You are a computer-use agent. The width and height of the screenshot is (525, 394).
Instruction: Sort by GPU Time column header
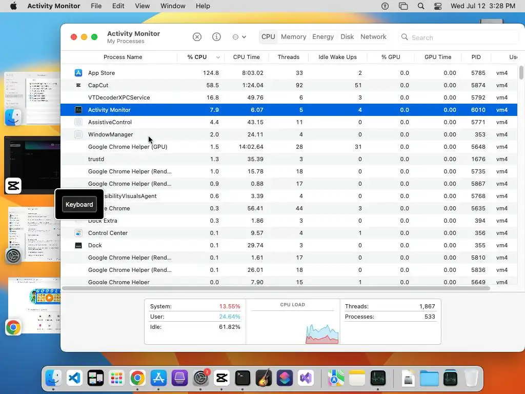click(x=438, y=57)
